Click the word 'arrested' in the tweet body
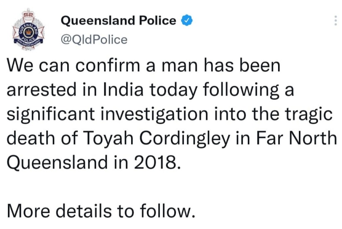The height and width of the screenshot is (229, 342). click(42, 90)
